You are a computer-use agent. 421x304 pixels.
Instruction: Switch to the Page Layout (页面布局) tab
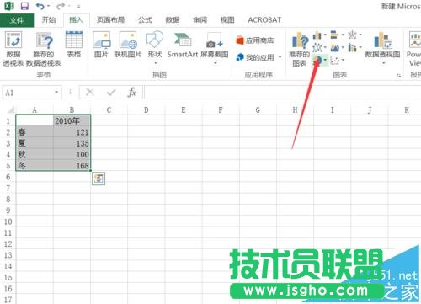click(110, 20)
